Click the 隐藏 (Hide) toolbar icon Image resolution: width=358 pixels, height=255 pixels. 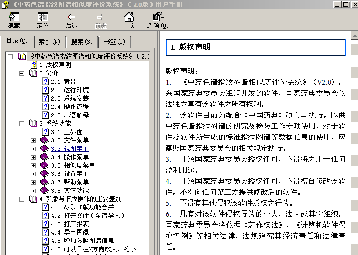coord(14,20)
